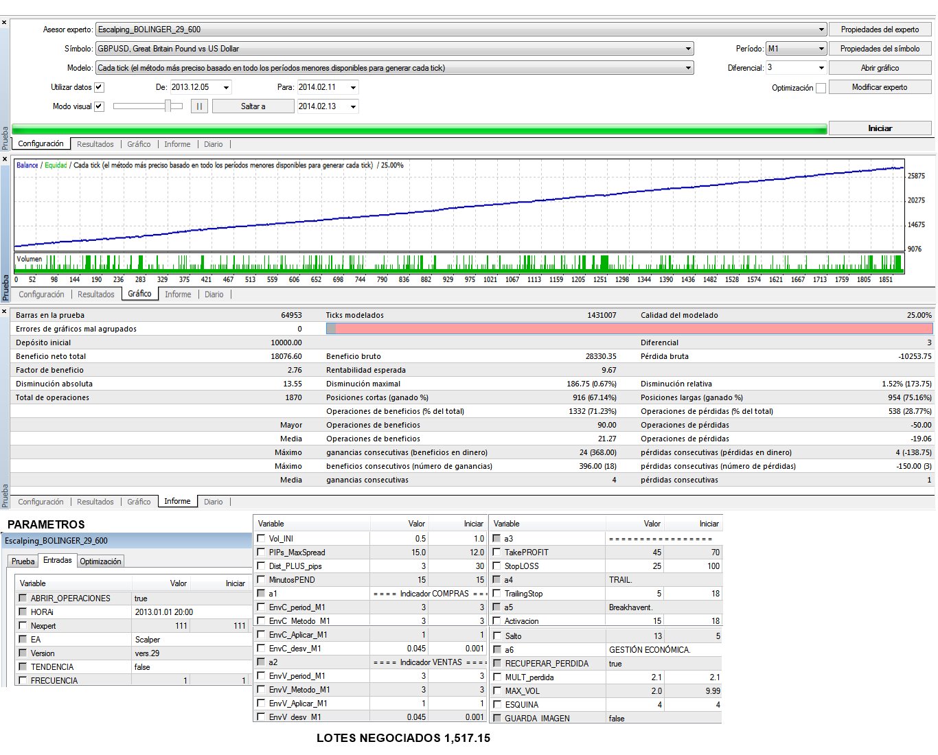Close the top Configuración tester panel
Screen dimensions: 938x755
point(5,23)
